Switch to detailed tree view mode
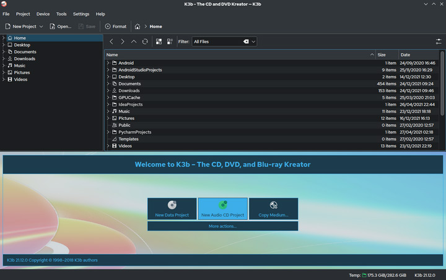Image resolution: width=446 pixels, height=280 pixels. coord(170,41)
